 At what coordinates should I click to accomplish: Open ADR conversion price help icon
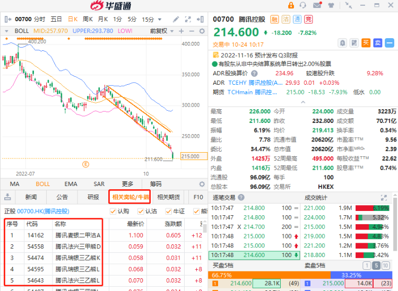pos(254,74)
